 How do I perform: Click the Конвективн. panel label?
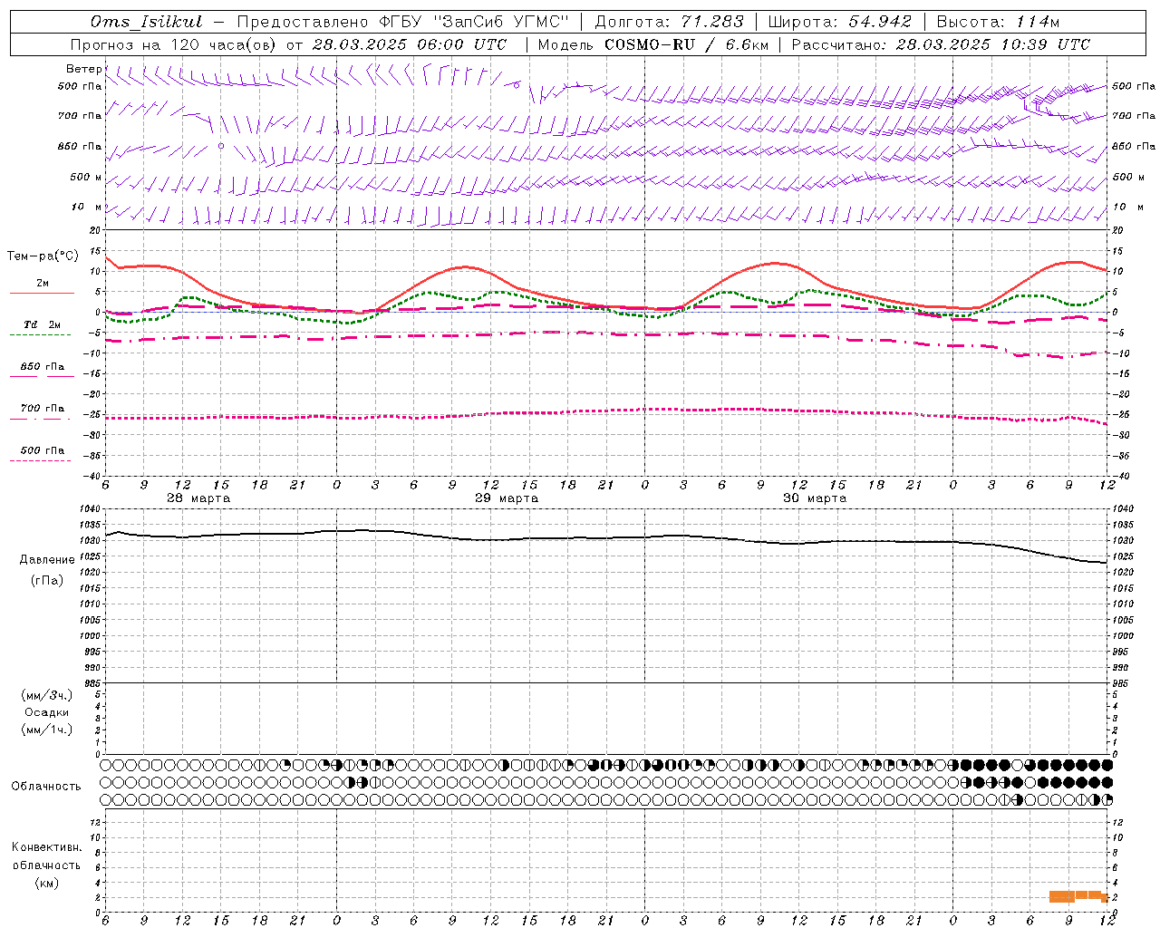point(47,847)
